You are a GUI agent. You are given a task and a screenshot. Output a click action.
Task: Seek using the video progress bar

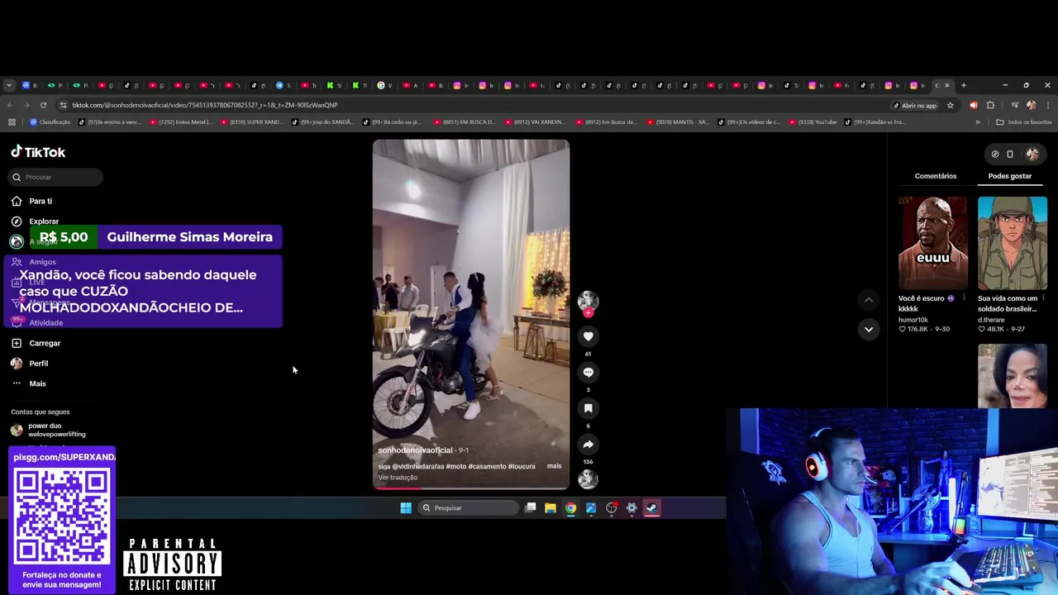(470, 488)
